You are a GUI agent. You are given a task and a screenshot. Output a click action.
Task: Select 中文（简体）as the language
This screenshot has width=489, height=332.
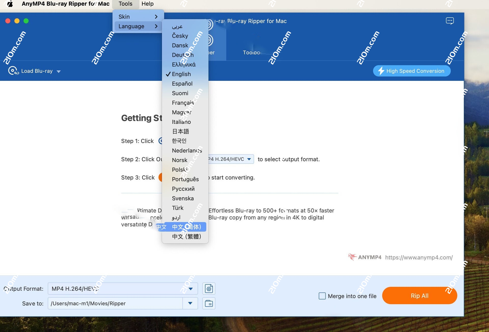click(x=187, y=227)
